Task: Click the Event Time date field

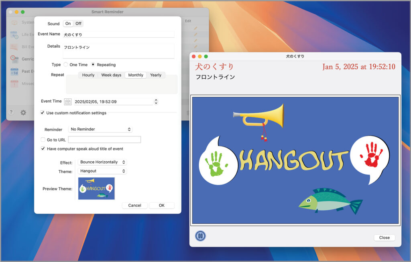Action: (x=114, y=102)
